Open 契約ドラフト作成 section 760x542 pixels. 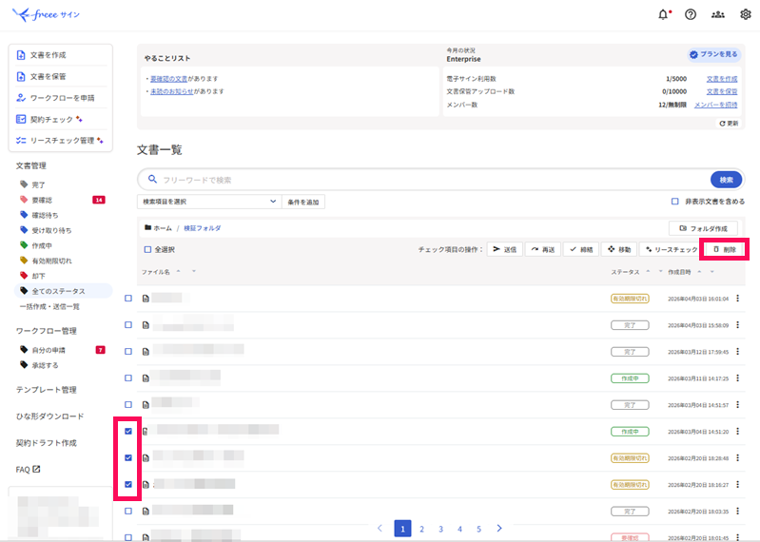click(x=46, y=443)
